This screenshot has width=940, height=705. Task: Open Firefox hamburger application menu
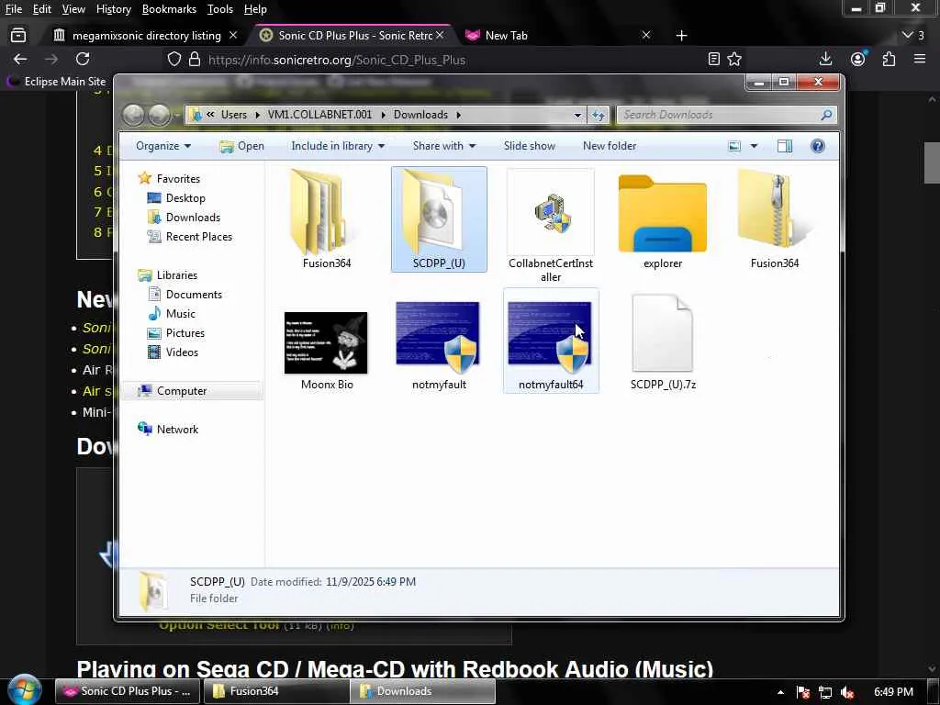point(920,59)
